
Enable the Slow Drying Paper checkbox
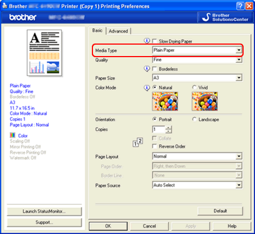pos(154,41)
